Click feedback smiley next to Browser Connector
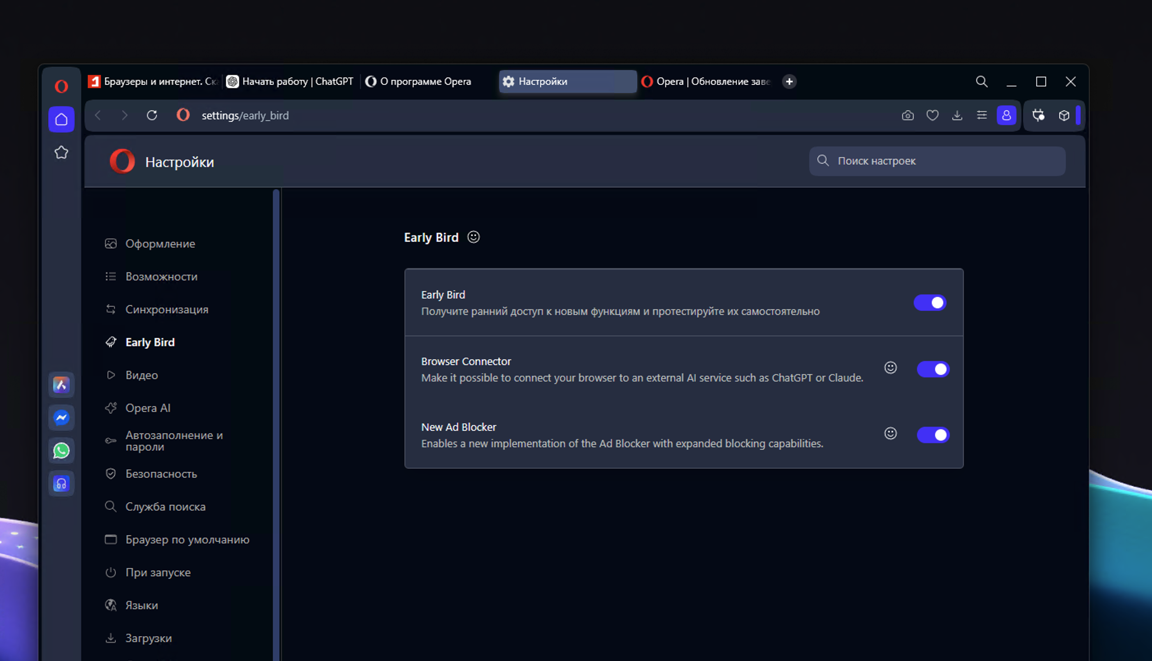The width and height of the screenshot is (1152, 661). [890, 367]
